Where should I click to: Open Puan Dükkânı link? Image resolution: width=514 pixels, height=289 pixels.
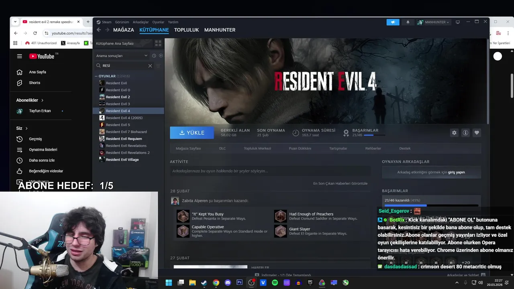click(300, 149)
